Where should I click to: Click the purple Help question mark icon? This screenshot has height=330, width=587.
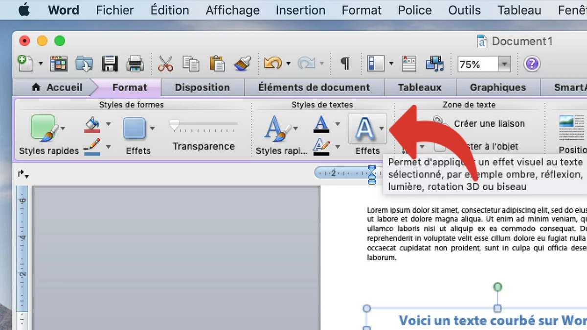tap(532, 64)
